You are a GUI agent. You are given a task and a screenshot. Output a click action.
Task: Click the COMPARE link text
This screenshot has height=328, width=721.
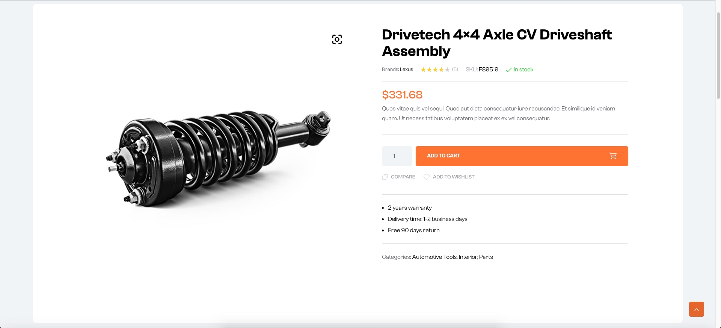[x=403, y=177]
